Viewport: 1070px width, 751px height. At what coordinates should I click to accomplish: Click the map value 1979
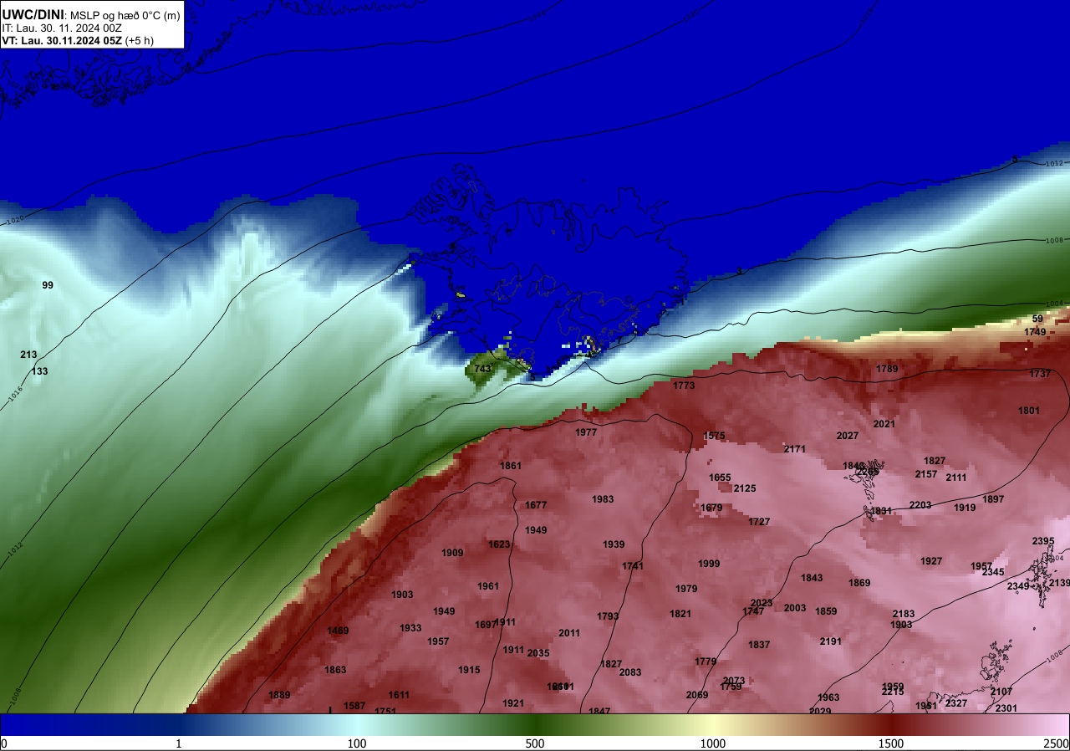[x=686, y=589]
